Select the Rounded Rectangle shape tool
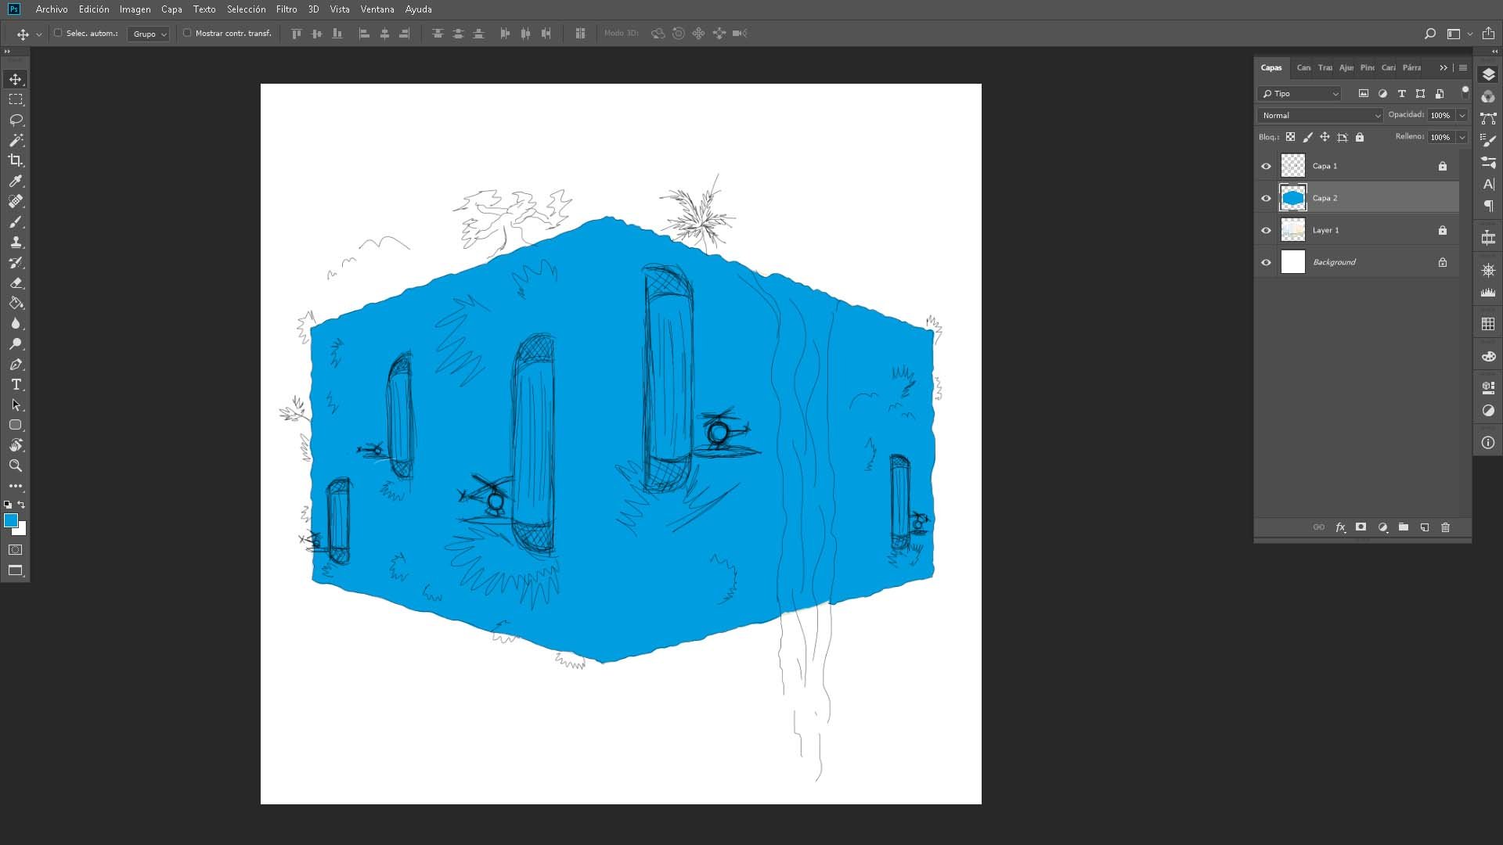Screen dimensions: 1503x845 16,425
